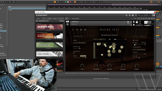The image size is (162, 91).
Task: Open the Basic Felt snapshot dropdown
Action: click(x=71, y=24)
